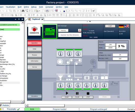Viewport: 135px width, 112px height.
Task: Click the black stop square above STOP
Action: pos(88,93)
